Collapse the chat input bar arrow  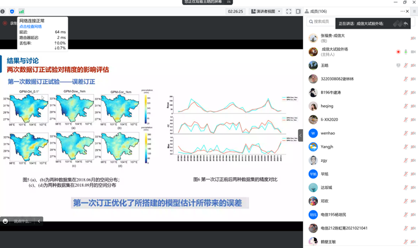[39, 221]
